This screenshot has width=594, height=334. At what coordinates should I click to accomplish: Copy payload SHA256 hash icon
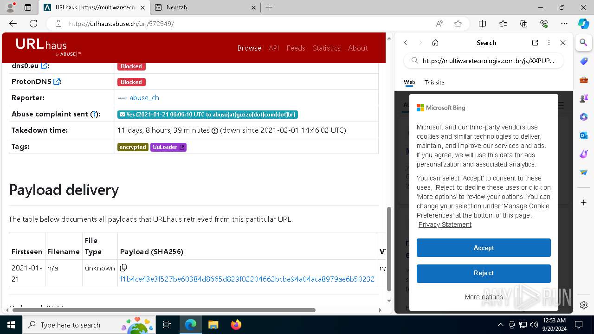(x=123, y=268)
